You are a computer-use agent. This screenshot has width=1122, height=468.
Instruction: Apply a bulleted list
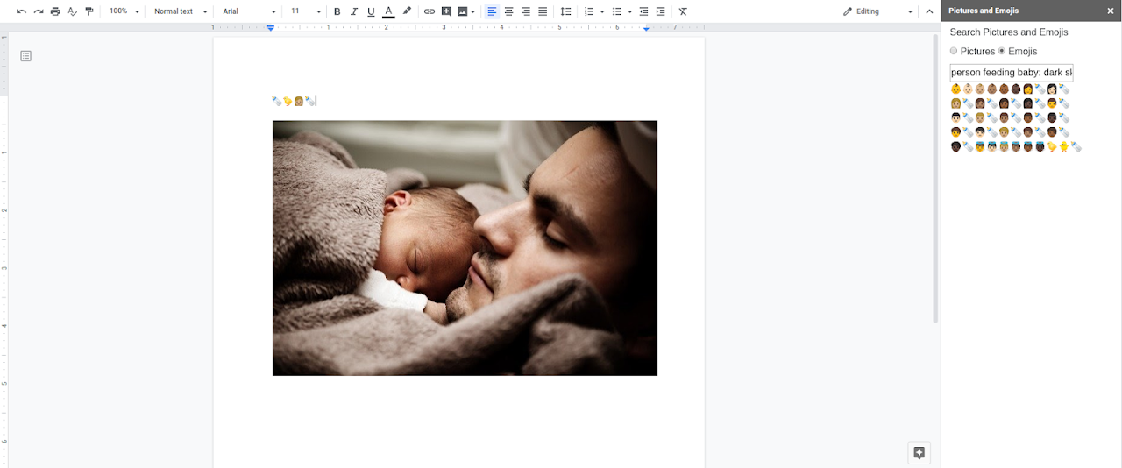616,11
